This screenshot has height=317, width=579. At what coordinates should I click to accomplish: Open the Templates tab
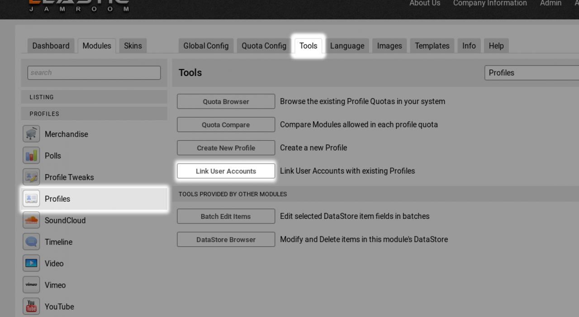tap(432, 46)
